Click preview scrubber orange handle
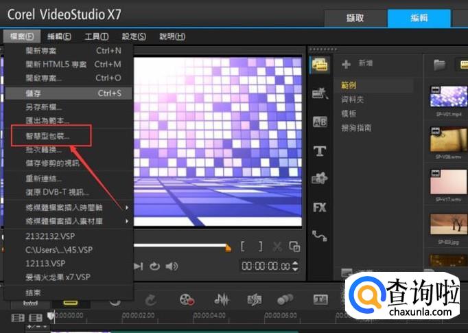Screen dimensions: 468x333 point(228,248)
